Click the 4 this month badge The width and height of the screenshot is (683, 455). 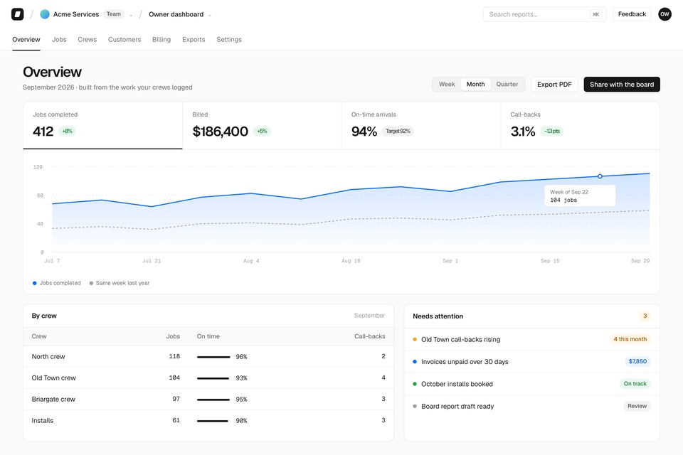pos(630,339)
